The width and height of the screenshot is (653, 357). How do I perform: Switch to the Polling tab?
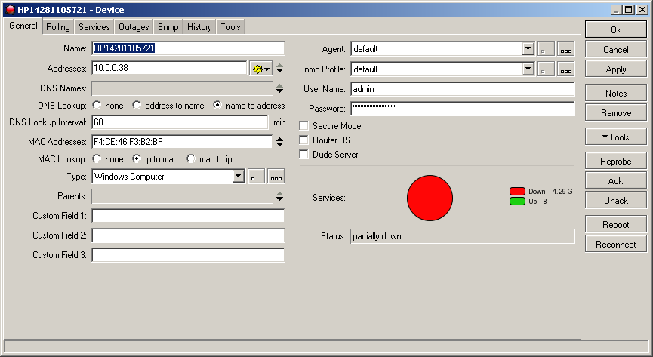[x=58, y=27]
